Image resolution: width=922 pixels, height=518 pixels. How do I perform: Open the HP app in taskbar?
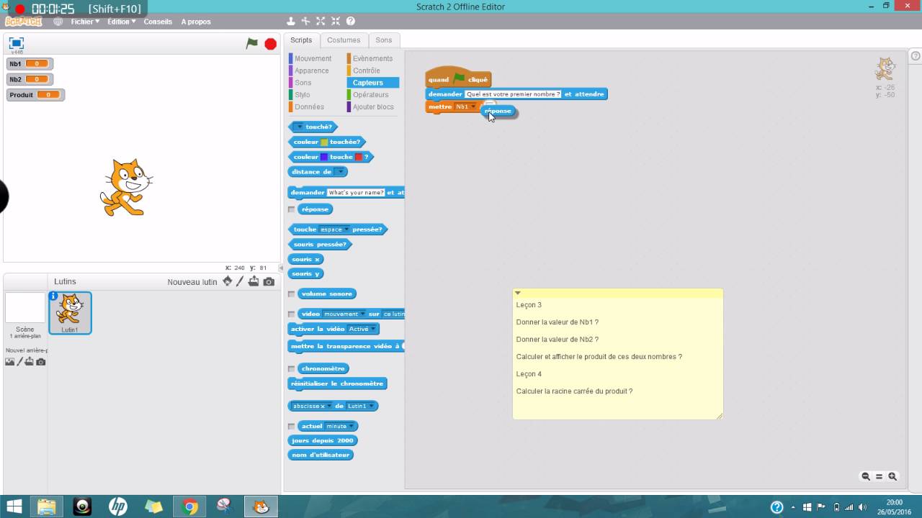coord(118,506)
